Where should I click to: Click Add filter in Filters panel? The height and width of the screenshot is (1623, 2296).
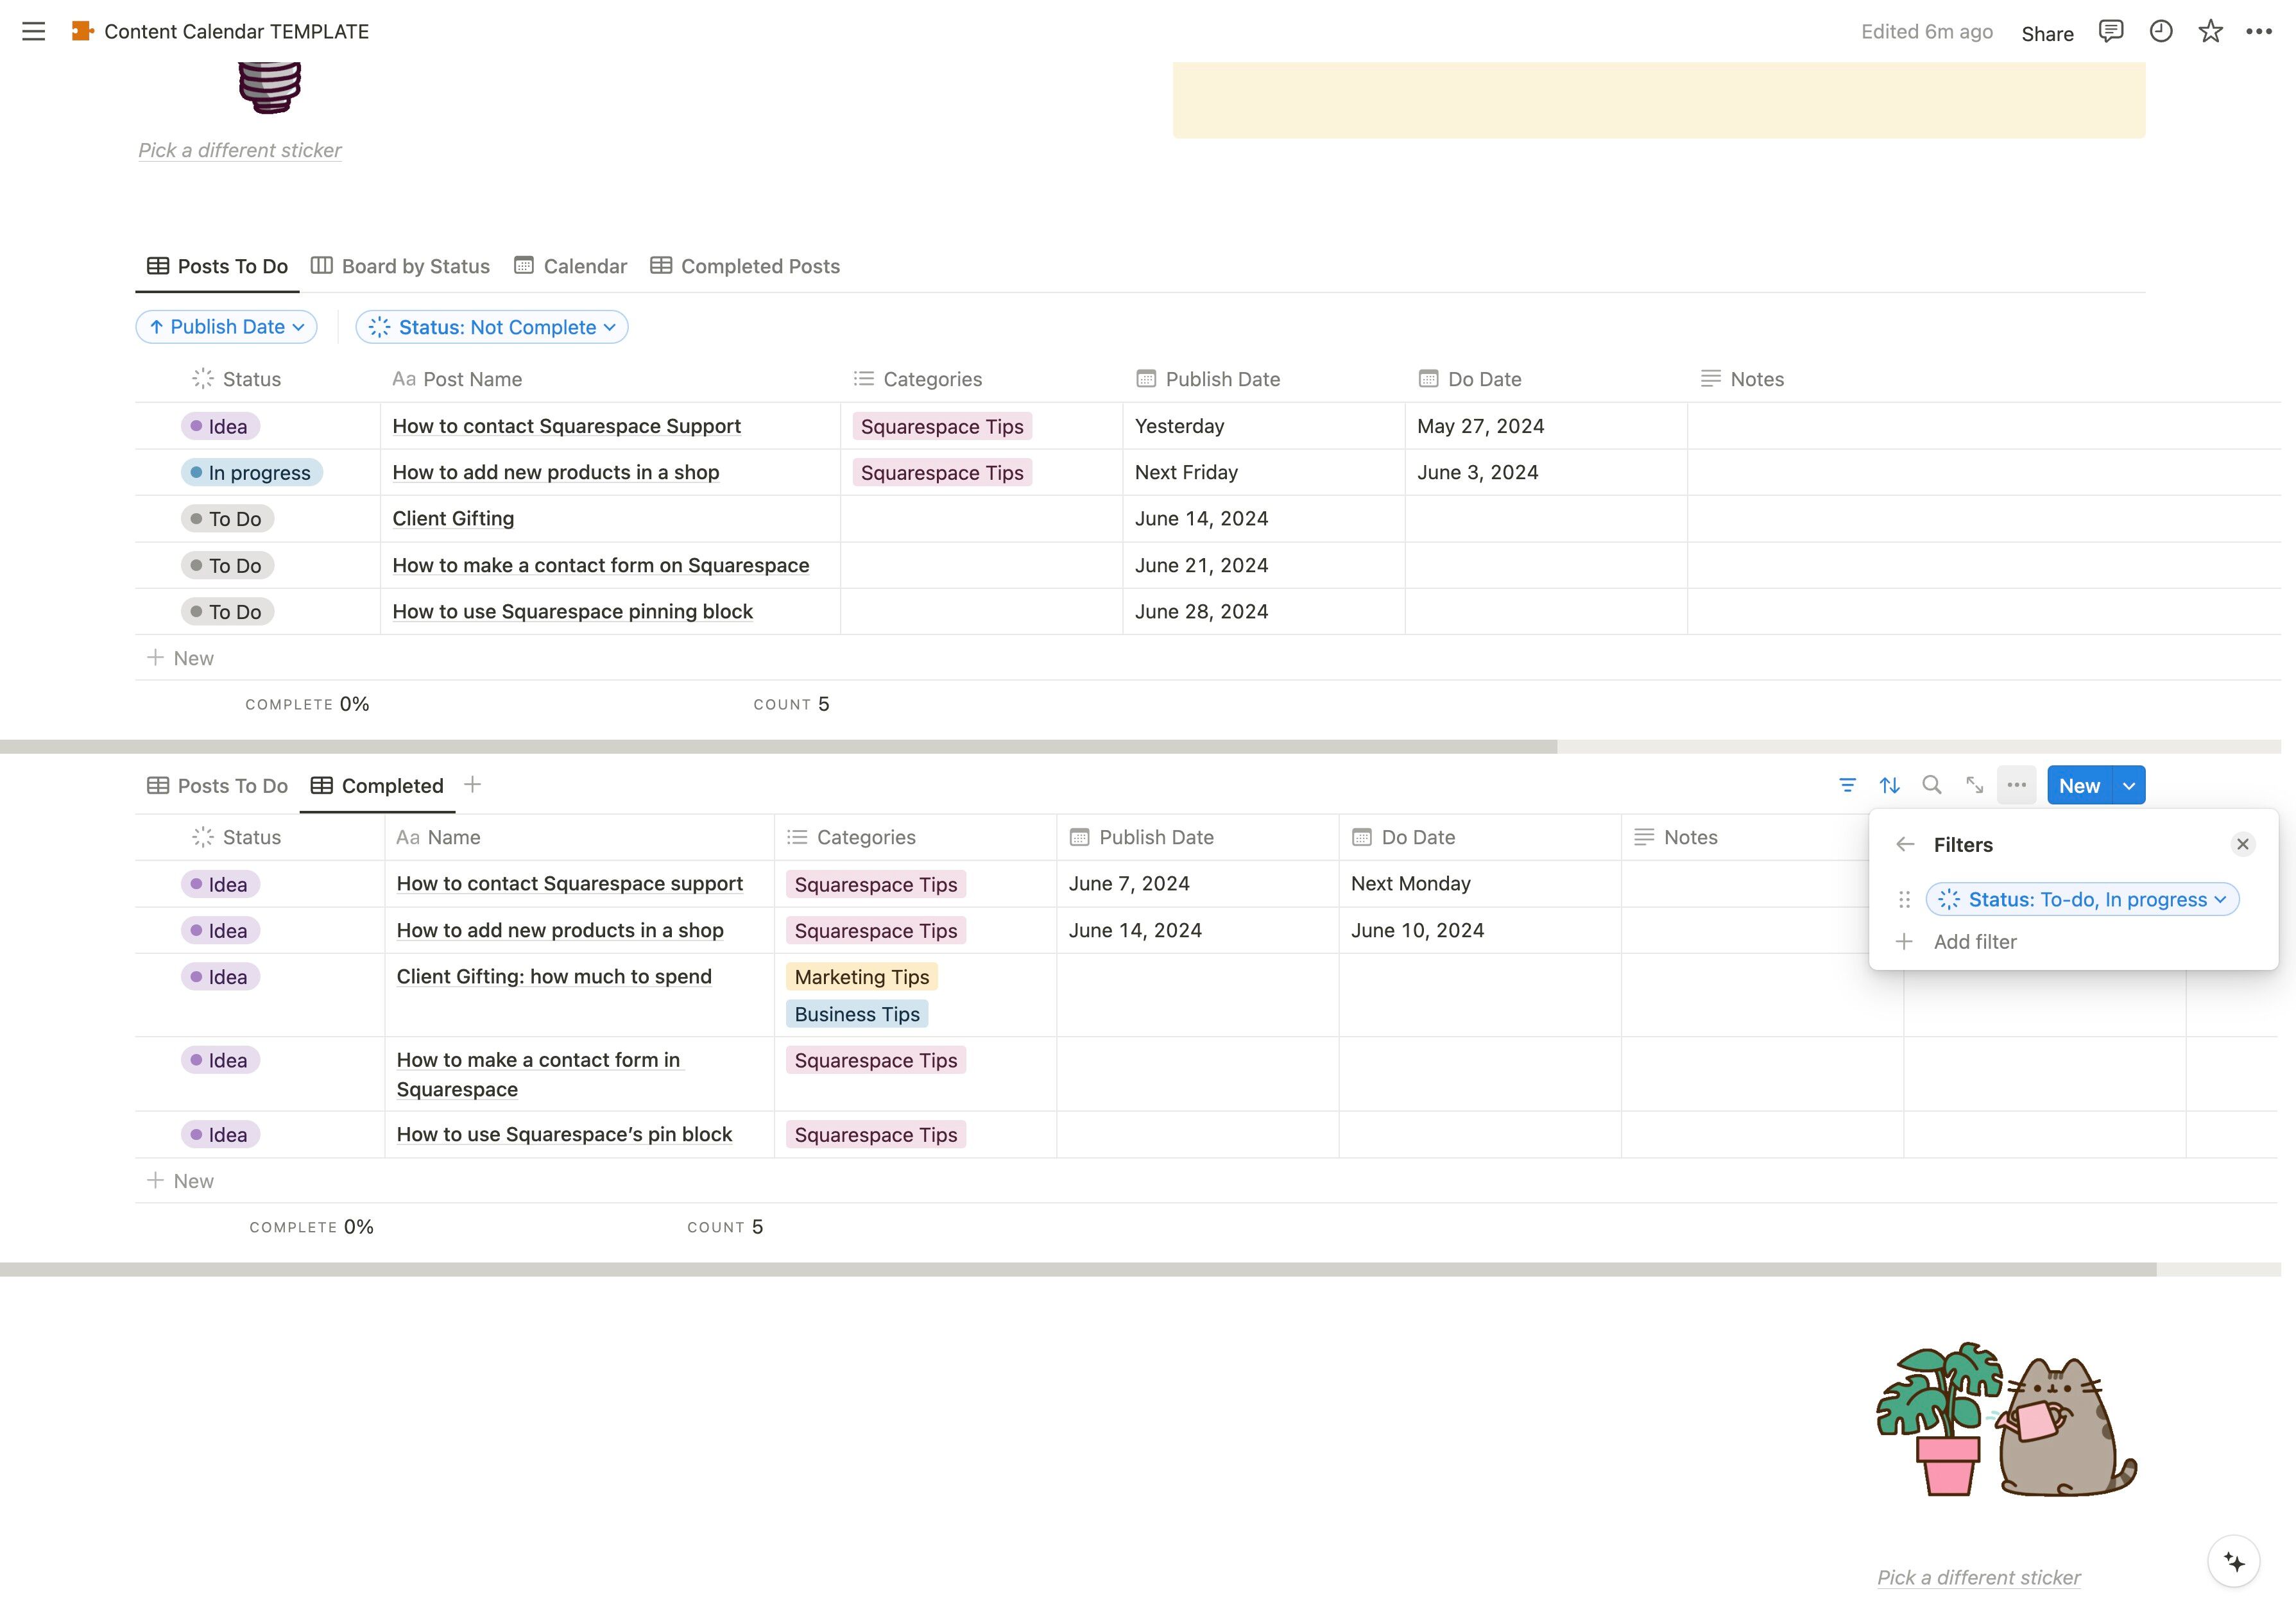coord(1974,941)
